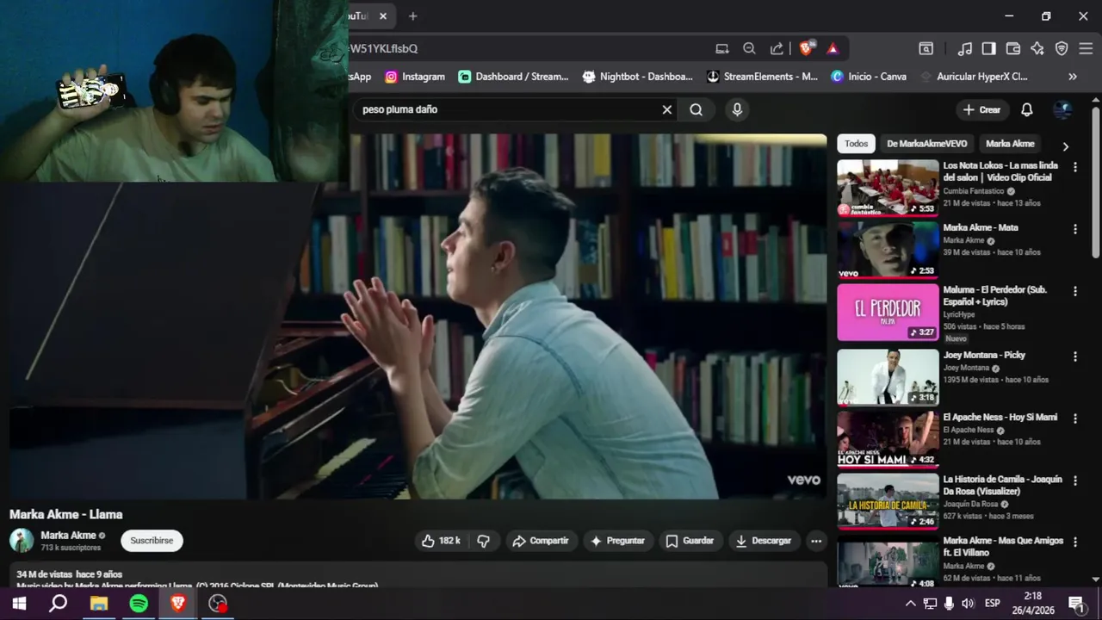1102x620 pixels.
Task: Open options for La Historia de Camila
Action: click(1074, 480)
